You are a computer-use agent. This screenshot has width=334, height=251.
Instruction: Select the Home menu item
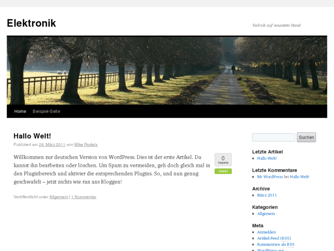[20, 111]
